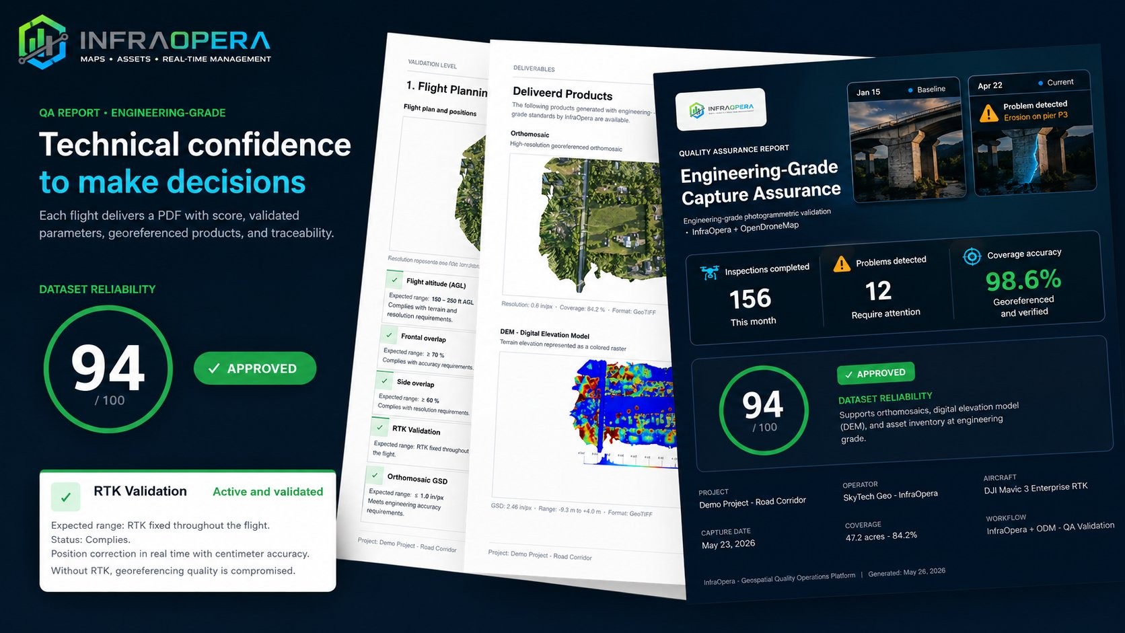Click '47.2 acres - 84.2%' coverage value
1125x633 pixels.
[x=881, y=536]
